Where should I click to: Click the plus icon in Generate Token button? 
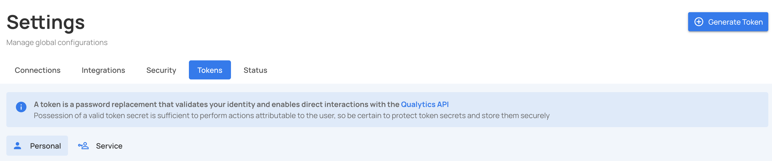pyautogui.click(x=699, y=22)
